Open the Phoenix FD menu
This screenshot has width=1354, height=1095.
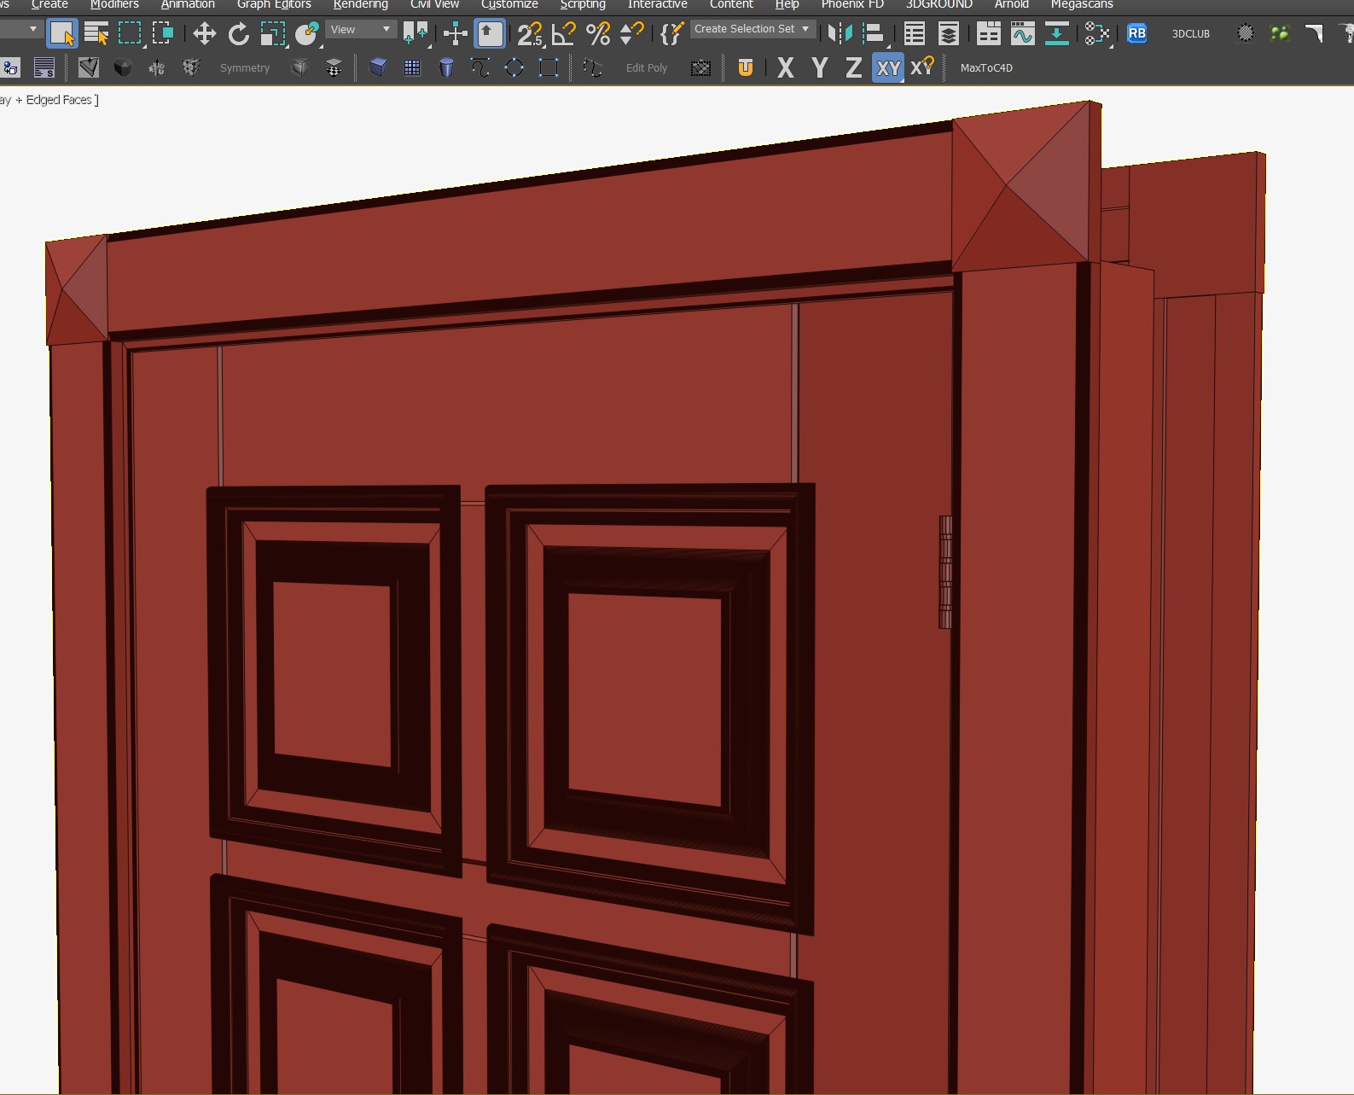pyautogui.click(x=852, y=5)
